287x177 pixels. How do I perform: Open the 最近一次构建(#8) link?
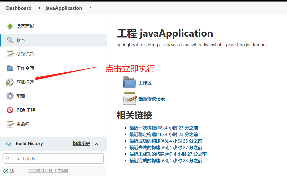pyautogui.click(x=164, y=128)
